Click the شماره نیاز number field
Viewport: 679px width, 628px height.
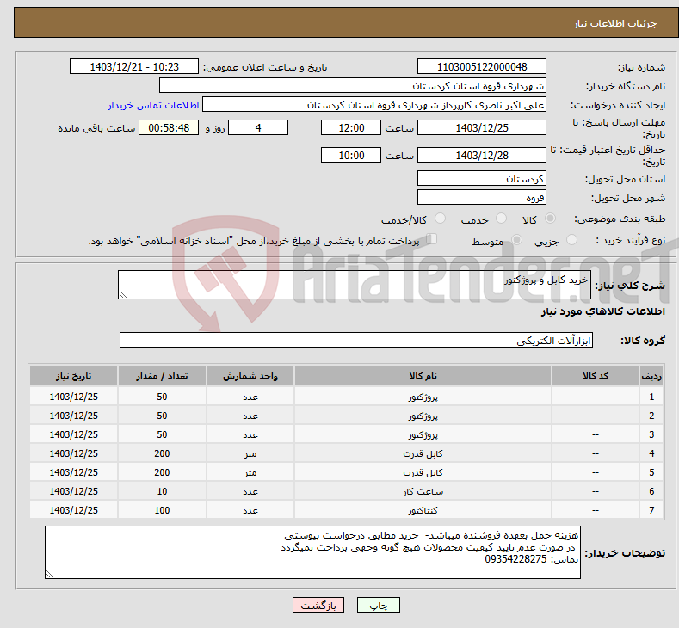(482, 66)
